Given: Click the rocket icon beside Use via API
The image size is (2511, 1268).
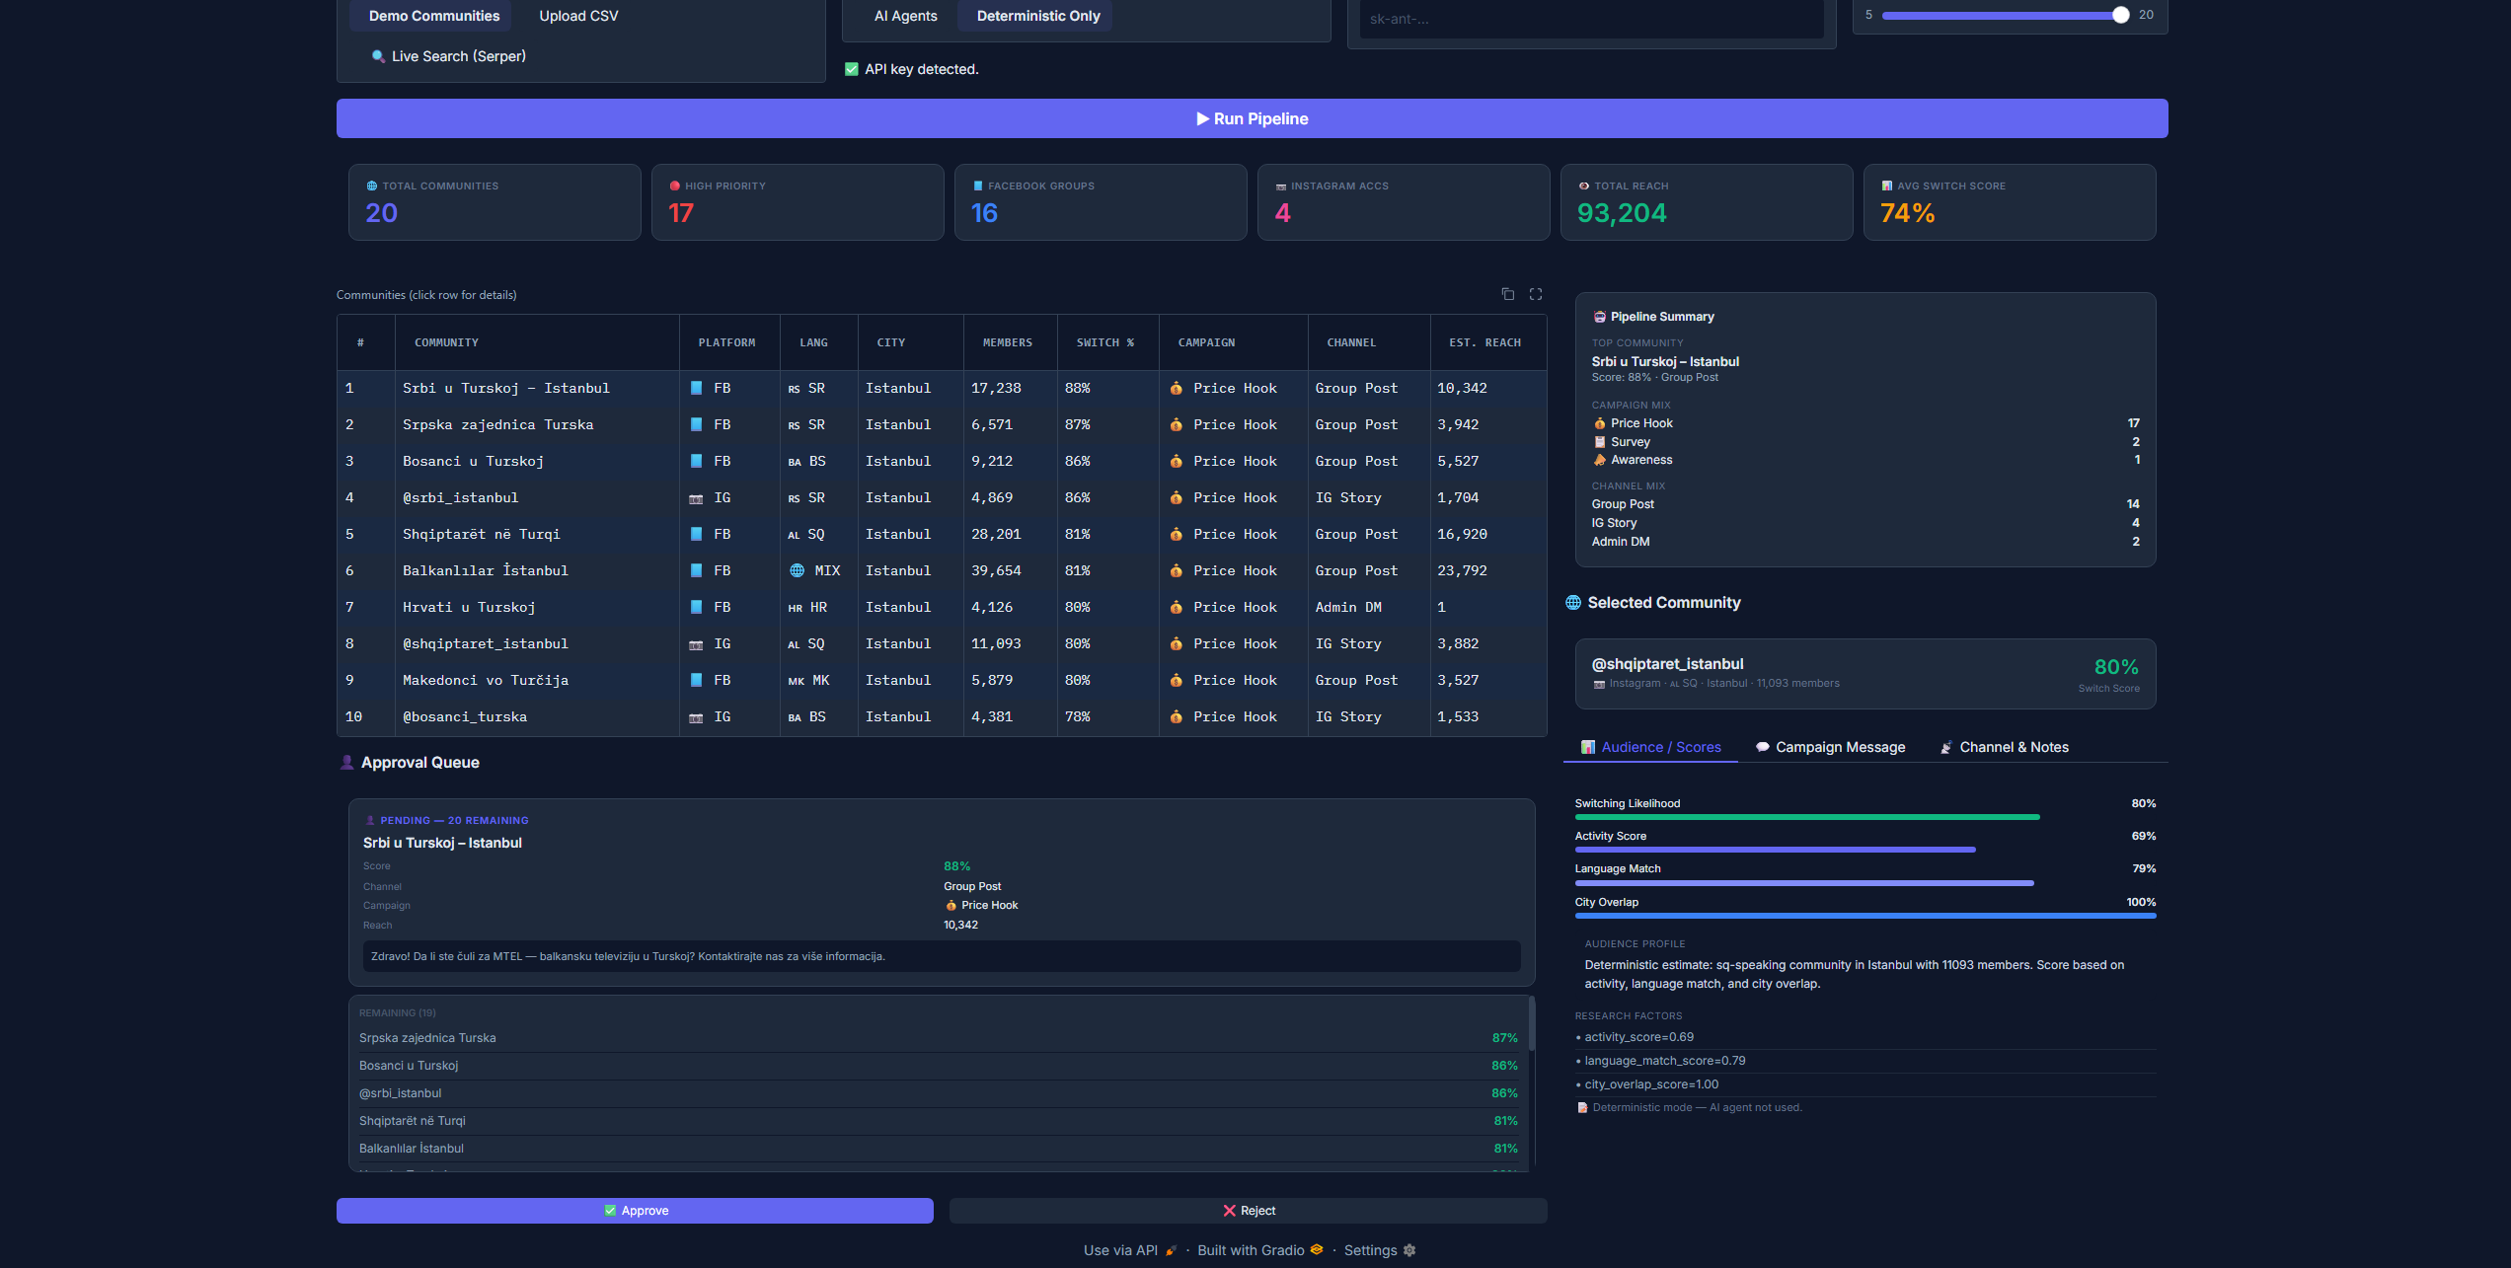Looking at the screenshot, I should (x=1171, y=1250).
